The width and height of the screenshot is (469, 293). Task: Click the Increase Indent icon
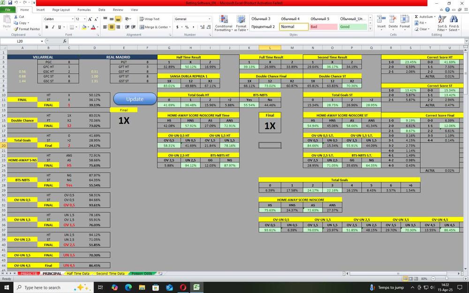click(133, 27)
